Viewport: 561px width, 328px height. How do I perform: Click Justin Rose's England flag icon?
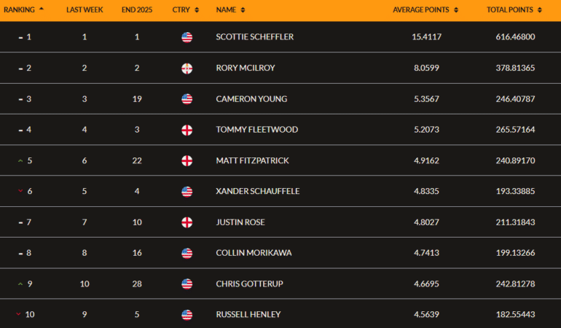pyautogui.click(x=187, y=222)
